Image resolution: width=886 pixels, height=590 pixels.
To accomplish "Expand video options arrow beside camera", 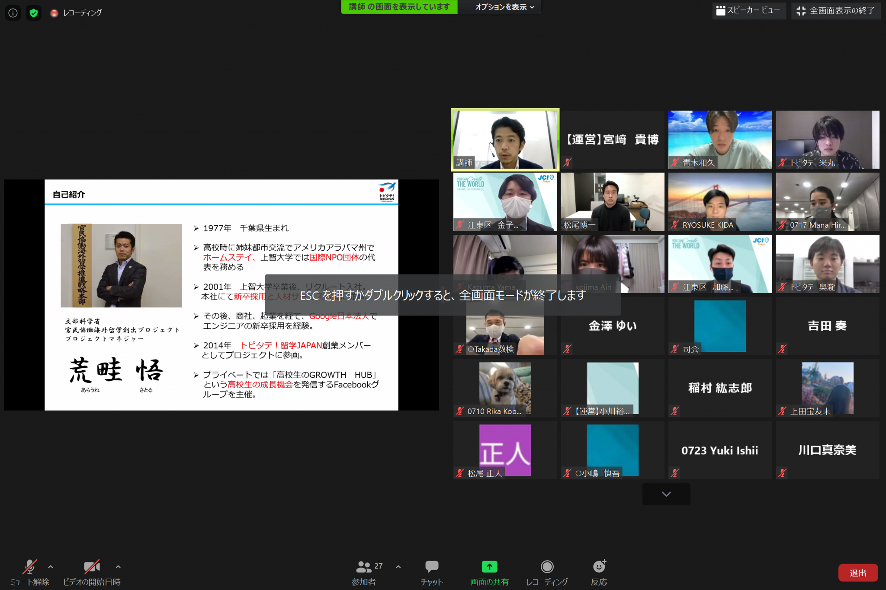I will point(118,567).
